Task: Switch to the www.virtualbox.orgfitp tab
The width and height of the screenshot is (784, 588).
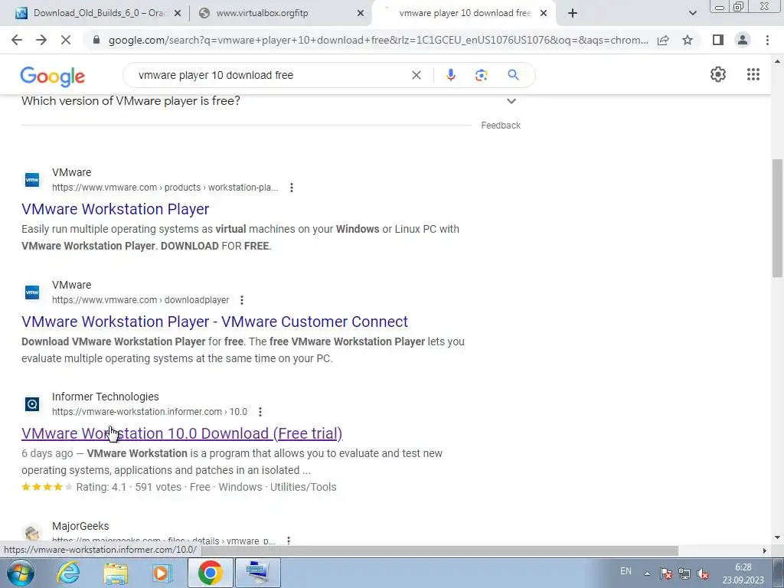Action: pyautogui.click(x=280, y=14)
